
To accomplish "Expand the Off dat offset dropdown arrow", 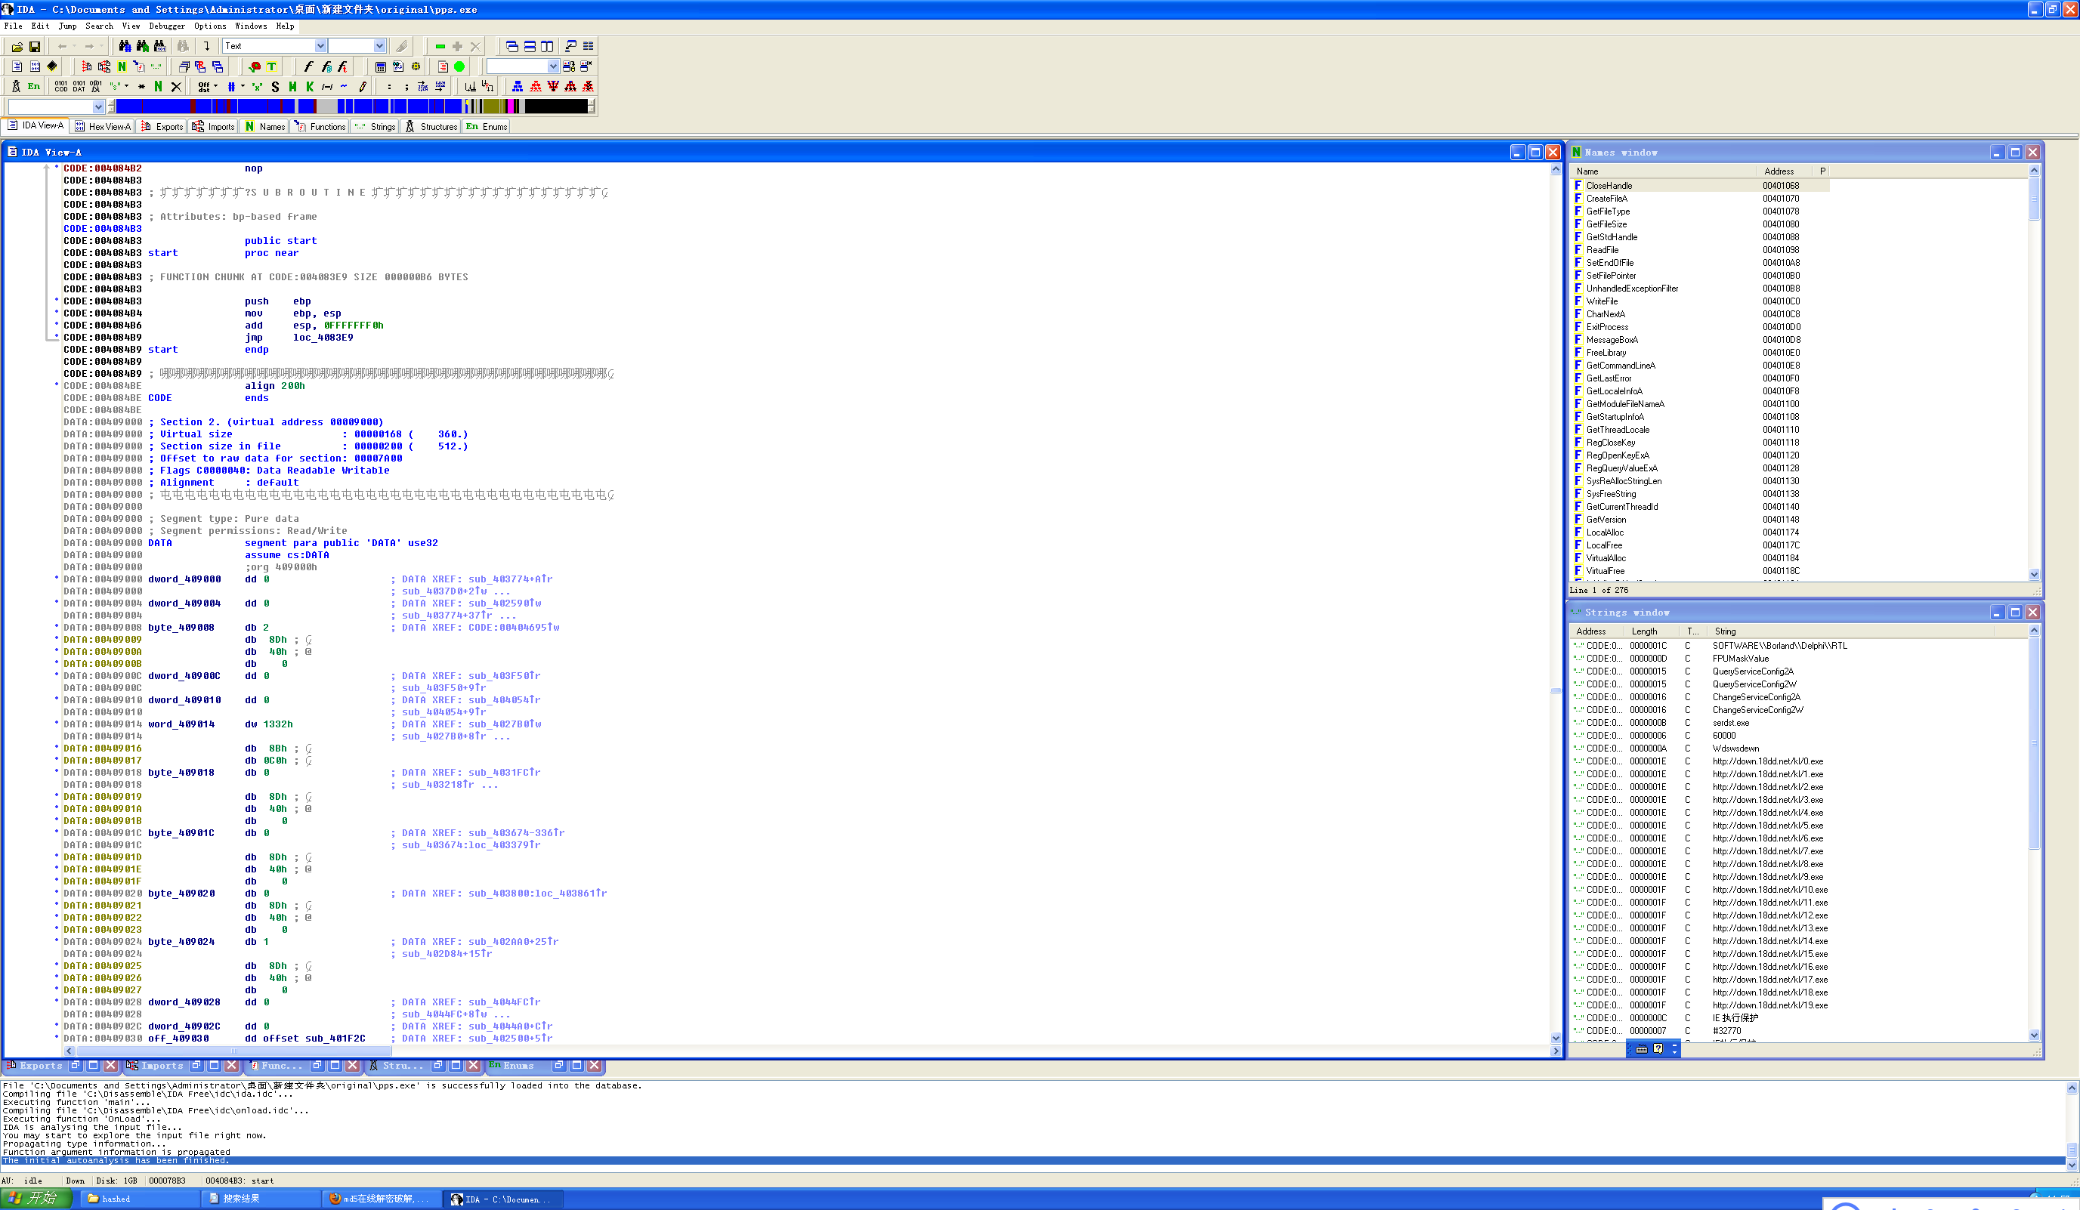I will click(216, 86).
